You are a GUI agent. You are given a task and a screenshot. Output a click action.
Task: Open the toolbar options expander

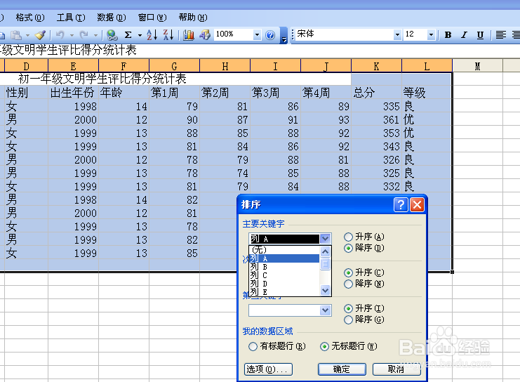coord(284,36)
